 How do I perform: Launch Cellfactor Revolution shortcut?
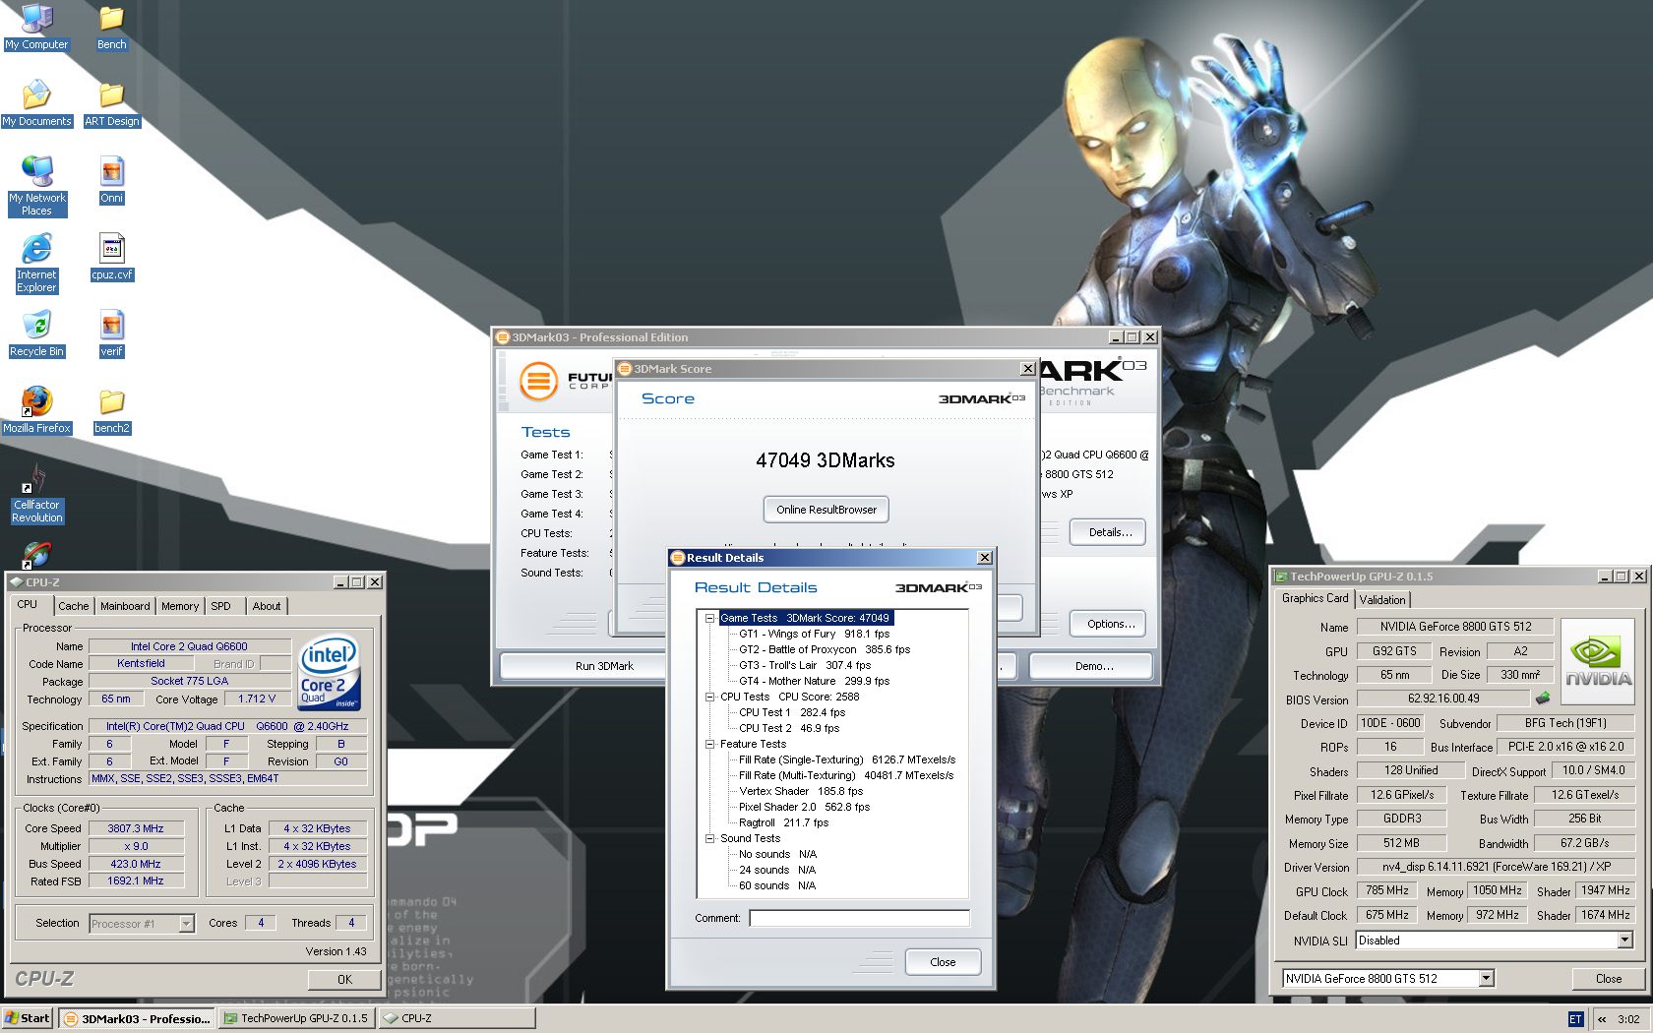(36, 494)
